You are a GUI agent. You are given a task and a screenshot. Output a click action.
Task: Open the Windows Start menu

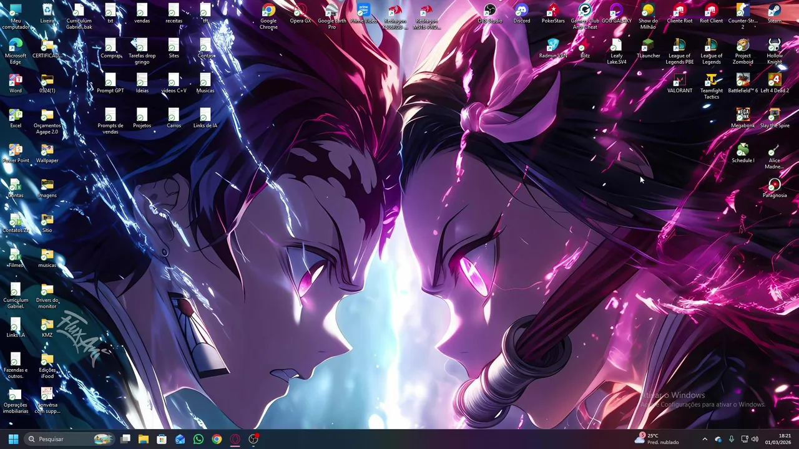(13, 439)
